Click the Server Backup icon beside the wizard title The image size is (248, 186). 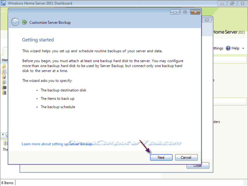24,22
